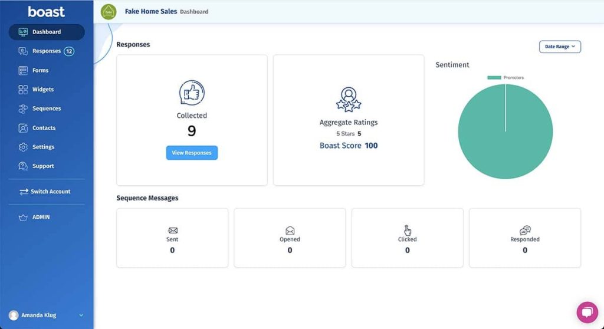The image size is (604, 329).
Task: Click the Aggregate Ratings stars icon
Action: 349,100
